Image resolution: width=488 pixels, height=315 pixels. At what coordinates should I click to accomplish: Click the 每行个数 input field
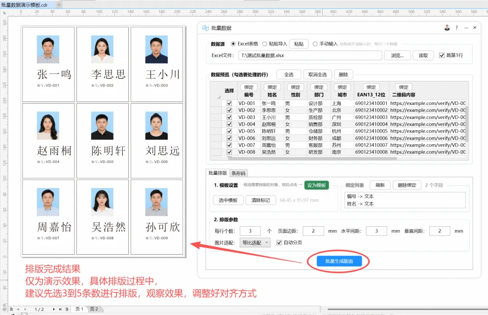coord(250,231)
